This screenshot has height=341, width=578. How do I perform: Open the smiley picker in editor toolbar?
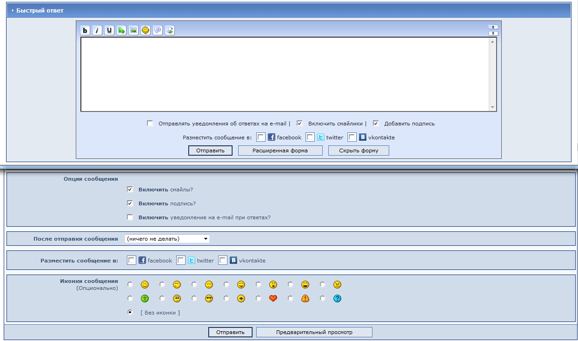tap(146, 31)
